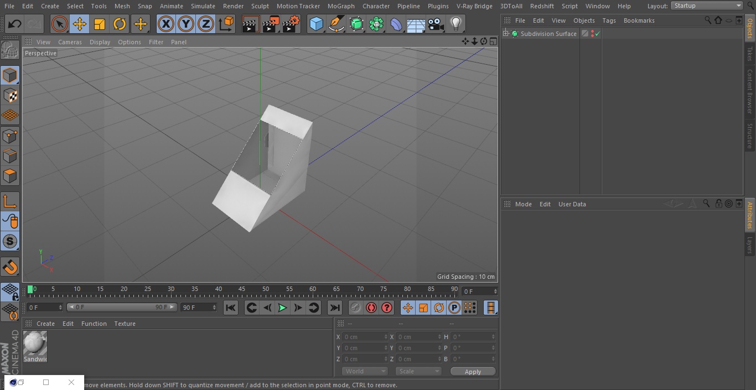Render to Picture Viewer
Viewport: 756px width, 390px height.
click(x=271, y=24)
